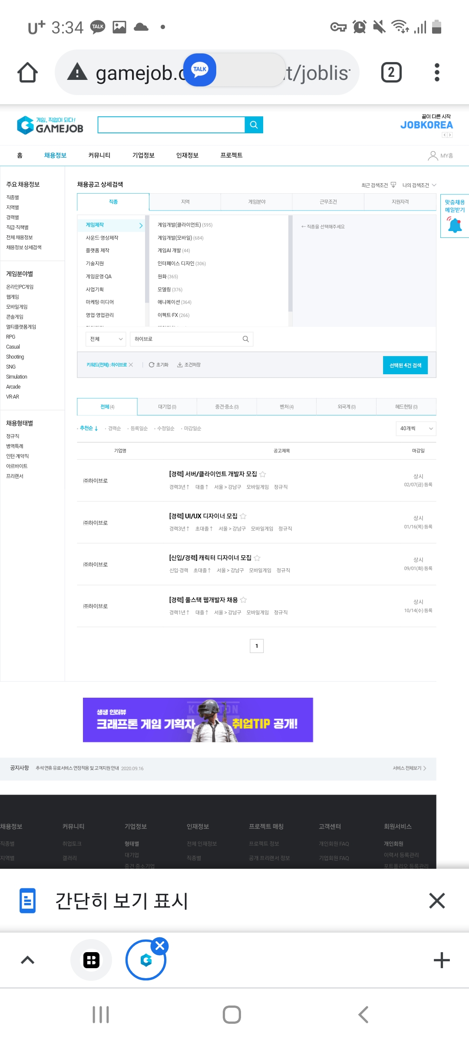Toggle favorite star on 풀스택 웹개발자 채용
This screenshot has width=469, height=1042.
point(244,600)
